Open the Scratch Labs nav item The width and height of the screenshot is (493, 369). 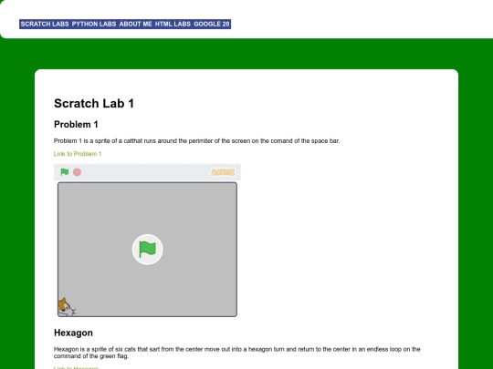pyautogui.click(x=45, y=25)
